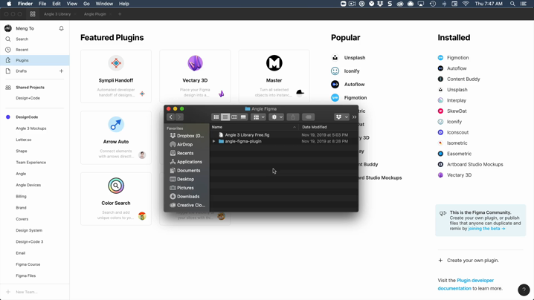Click the help question mark button

(x=524, y=290)
